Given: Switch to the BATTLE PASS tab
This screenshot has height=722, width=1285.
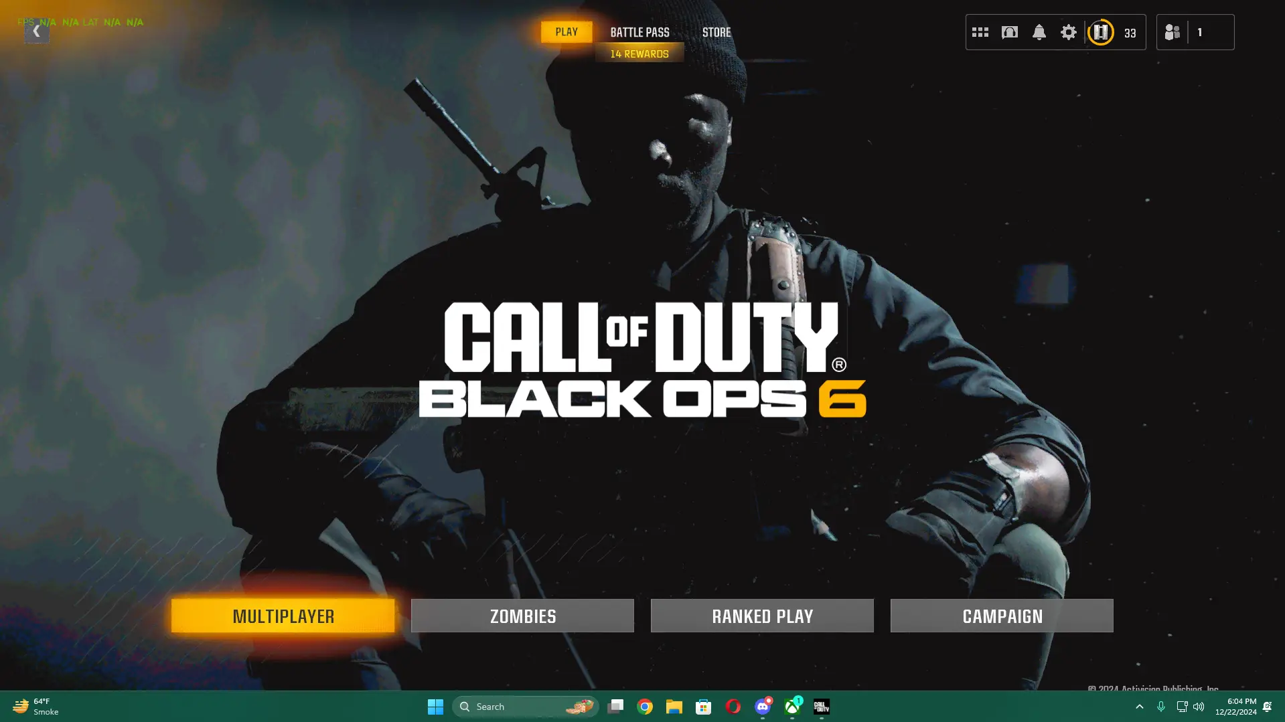Looking at the screenshot, I should coord(639,31).
